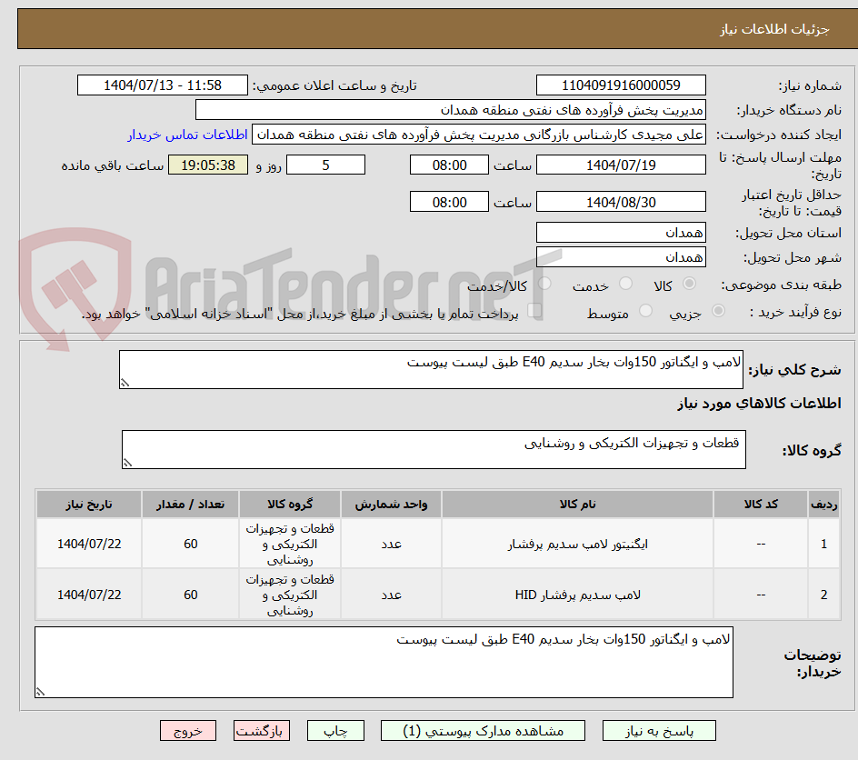Image resolution: width=858 pixels, height=760 pixels.
Task: Click the reply deadline date 1404/07/19 field
Action: (621, 164)
